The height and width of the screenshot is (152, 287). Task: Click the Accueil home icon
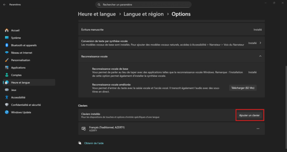coord(7,30)
